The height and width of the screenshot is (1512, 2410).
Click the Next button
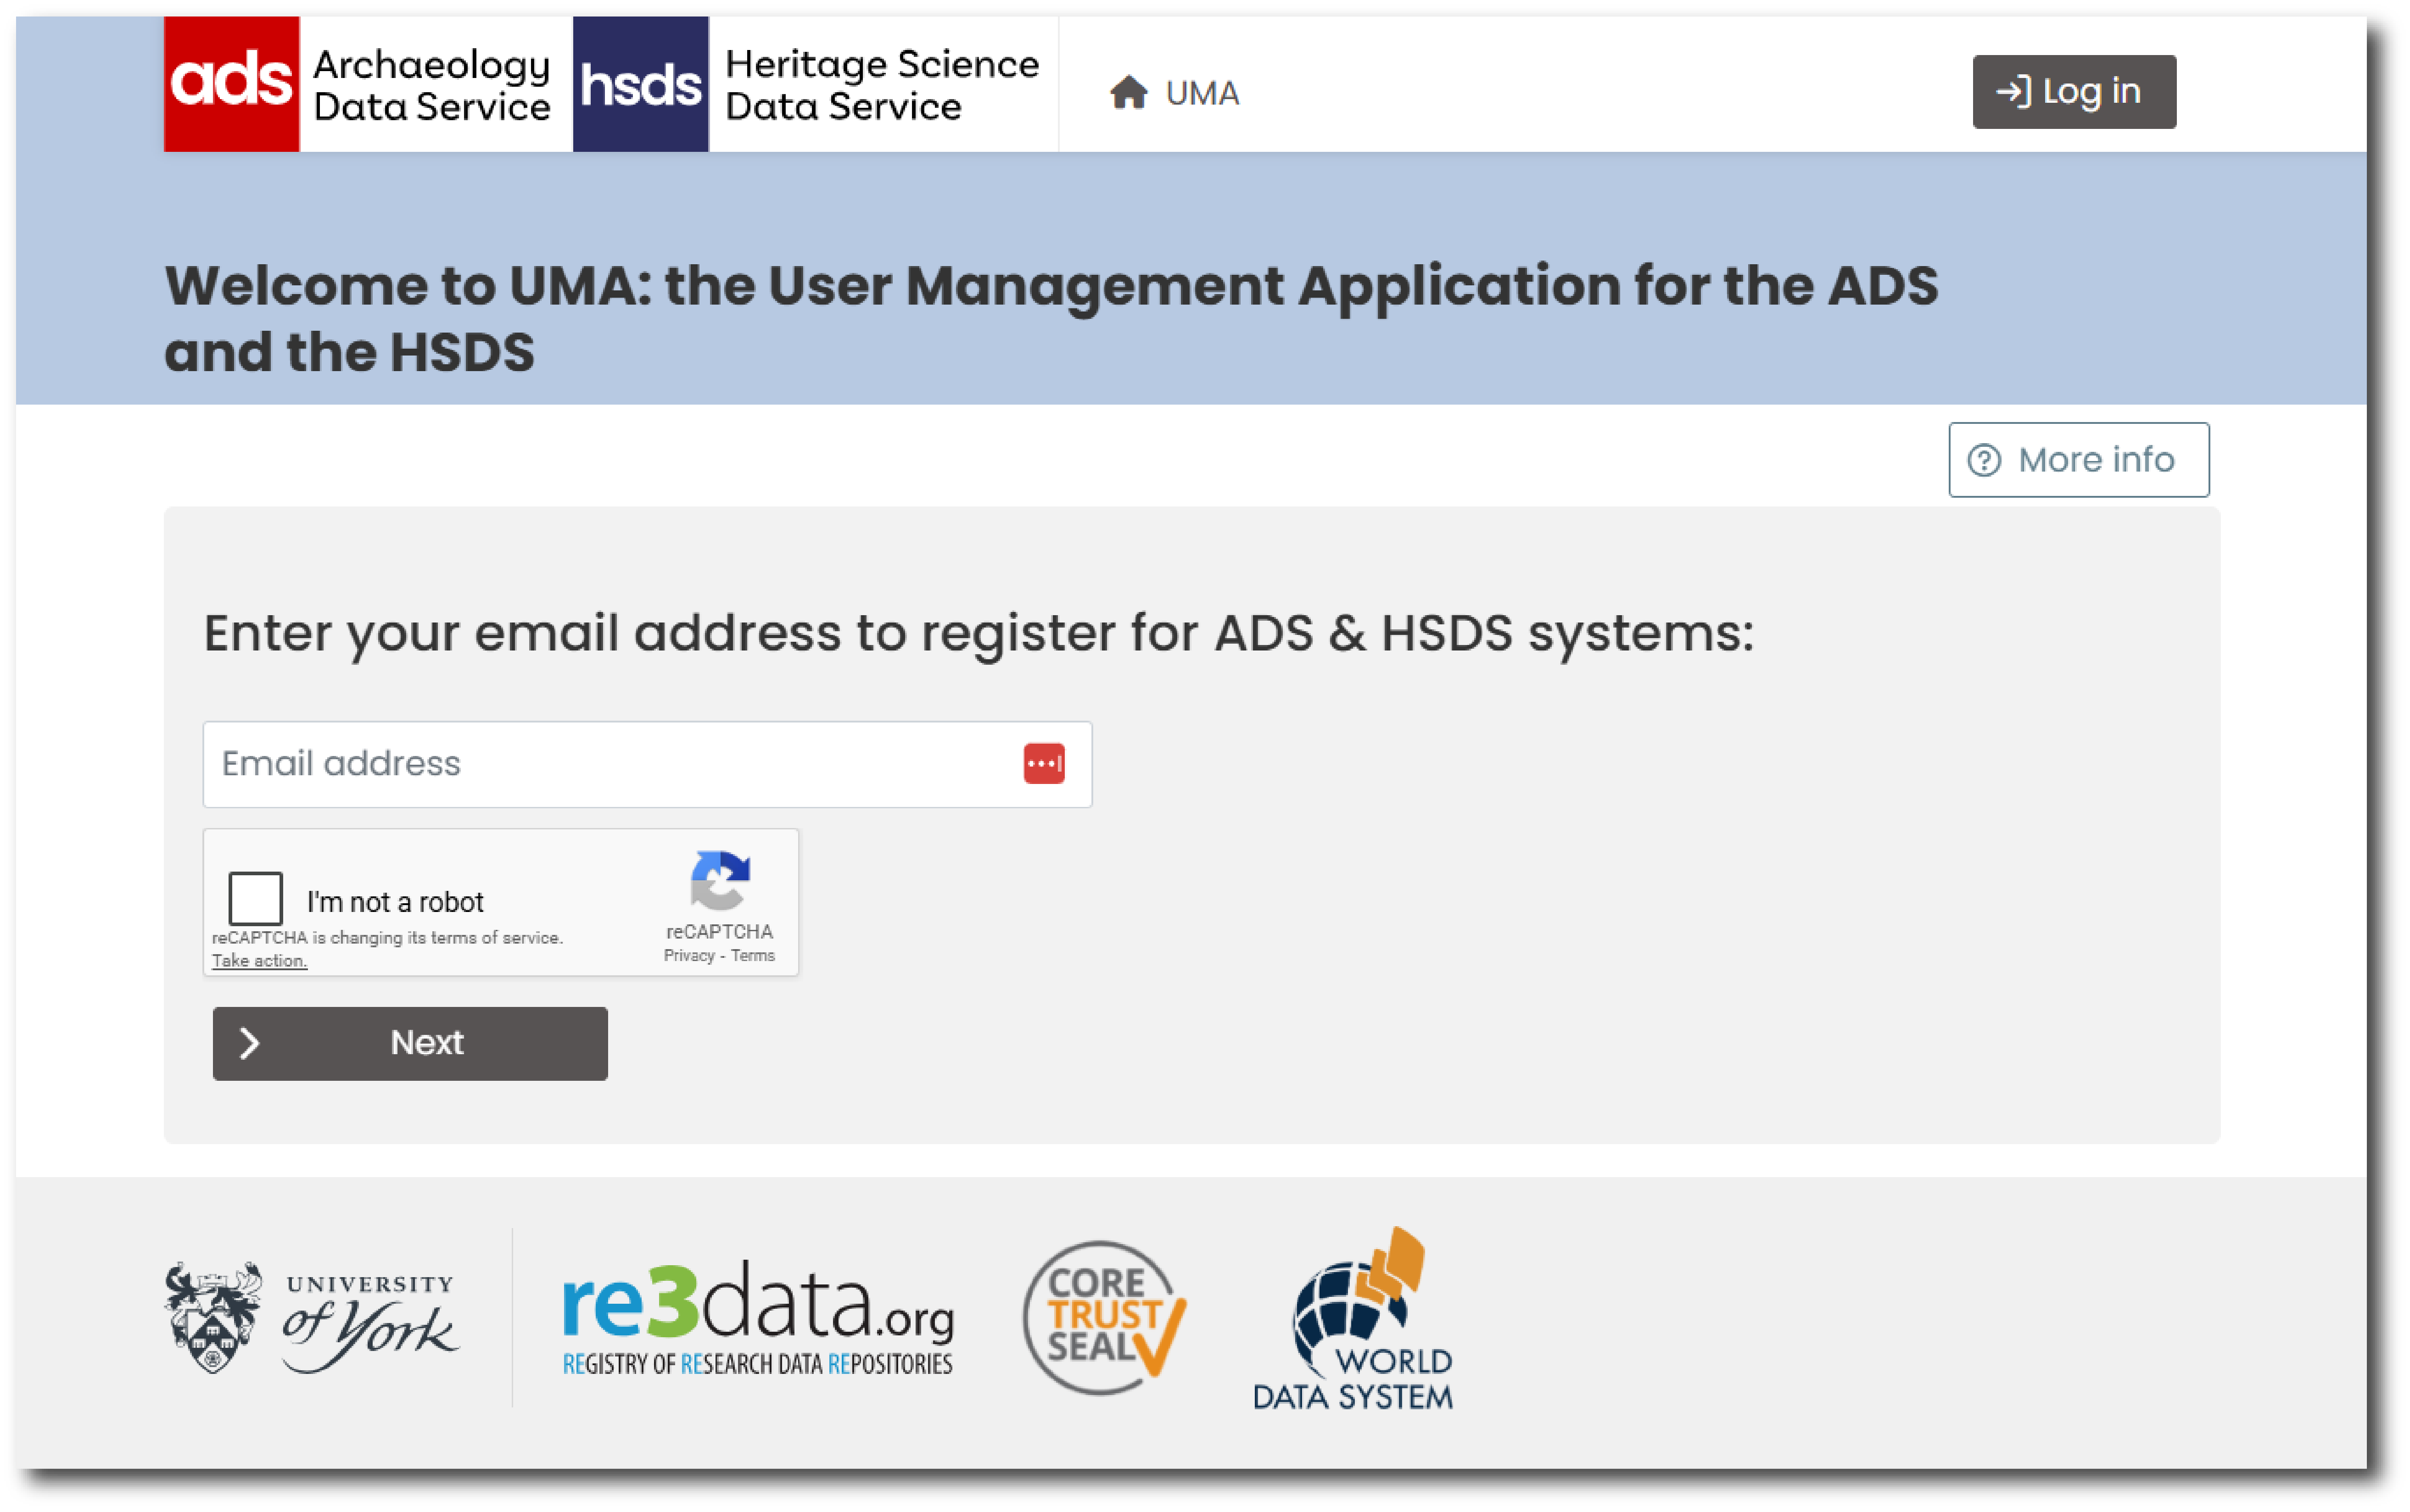(410, 1043)
